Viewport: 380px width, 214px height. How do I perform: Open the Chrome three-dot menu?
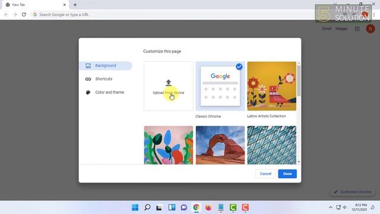pyautogui.click(x=374, y=14)
